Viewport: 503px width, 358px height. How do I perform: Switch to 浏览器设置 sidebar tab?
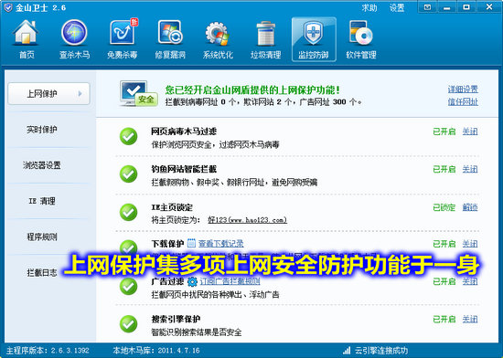(42, 165)
